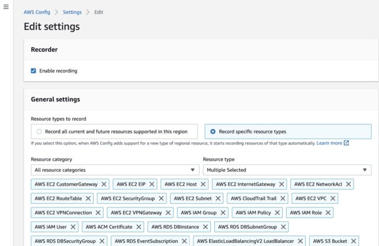This screenshot has width=379, height=246.
Task: Open the Resource category dropdown
Action: [115, 170]
